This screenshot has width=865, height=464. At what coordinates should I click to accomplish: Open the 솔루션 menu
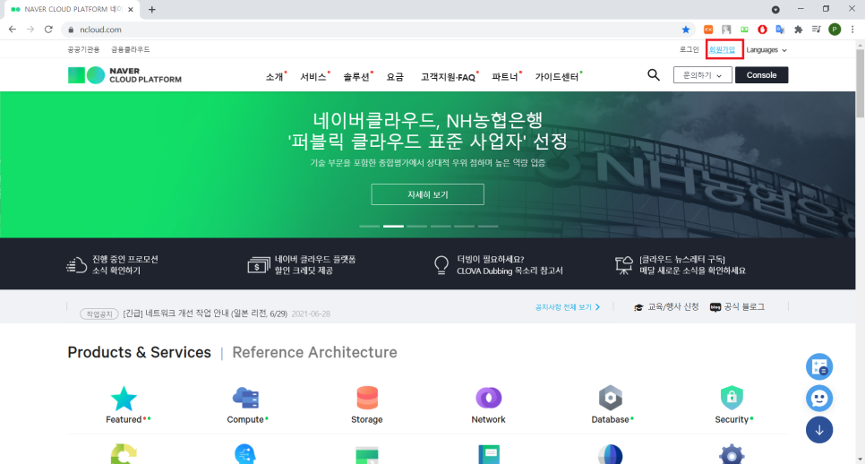(356, 77)
